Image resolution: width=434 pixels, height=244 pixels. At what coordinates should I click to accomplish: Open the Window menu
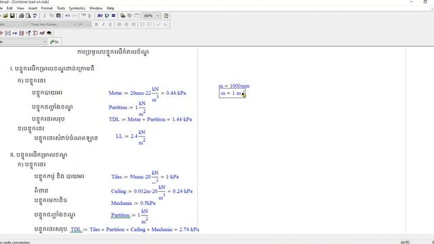[96, 8]
